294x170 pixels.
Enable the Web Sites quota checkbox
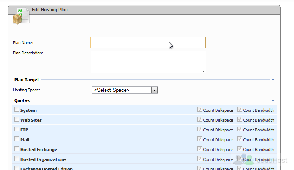[17, 120]
